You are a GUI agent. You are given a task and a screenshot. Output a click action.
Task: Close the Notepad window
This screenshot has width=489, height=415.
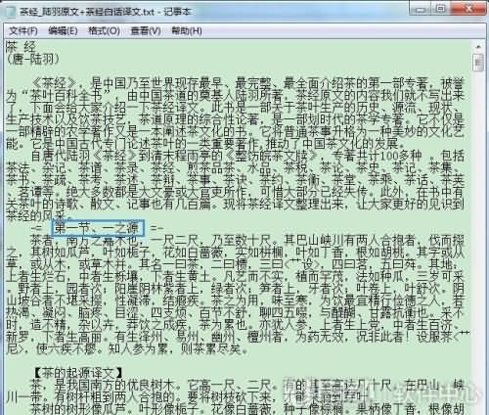point(468,9)
